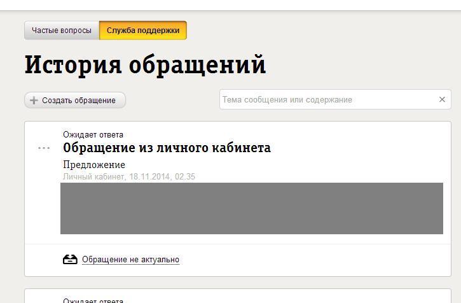Click the Предложение category text

(94, 165)
